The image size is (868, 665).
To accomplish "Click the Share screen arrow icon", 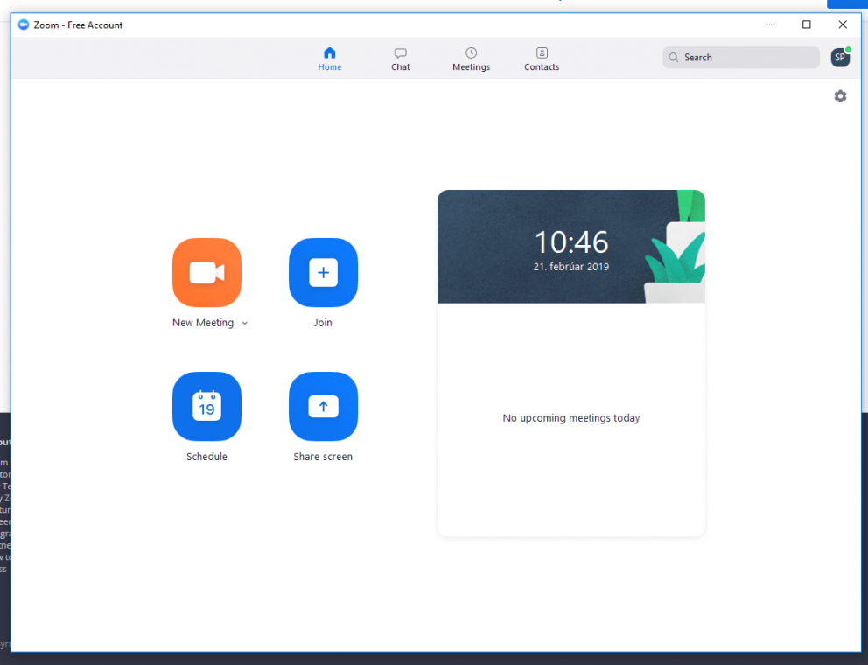I will click(x=323, y=406).
